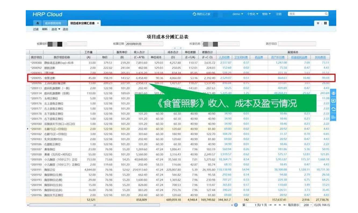358x213 pixels.
Task: Select the row 胸部正位 *200191
Action: click(x=179, y=170)
